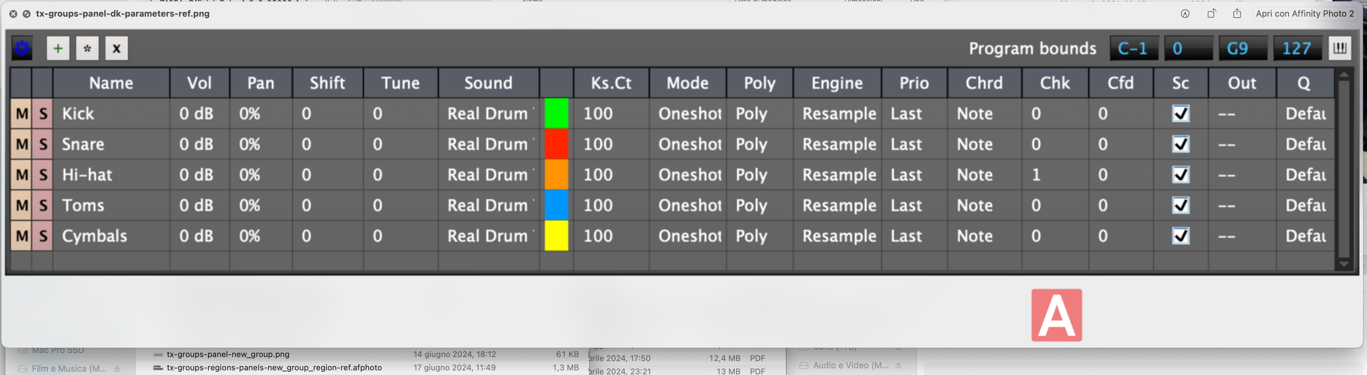Open preview in full window icon

click(27, 14)
